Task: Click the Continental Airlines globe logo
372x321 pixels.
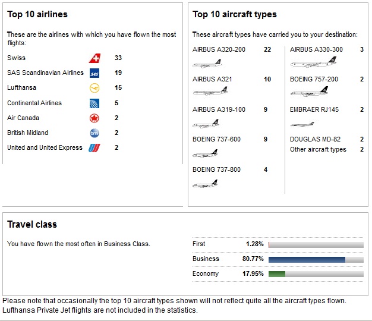Action: point(94,103)
